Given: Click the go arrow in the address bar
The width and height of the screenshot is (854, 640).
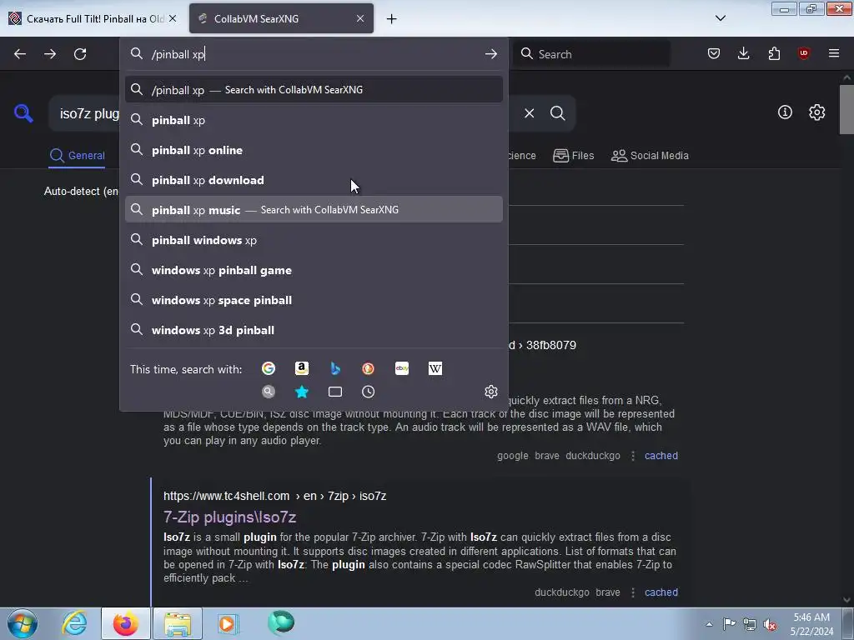Looking at the screenshot, I should [490, 54].
